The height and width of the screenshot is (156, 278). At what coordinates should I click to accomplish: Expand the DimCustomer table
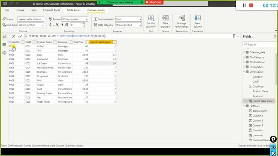[244, 62]
